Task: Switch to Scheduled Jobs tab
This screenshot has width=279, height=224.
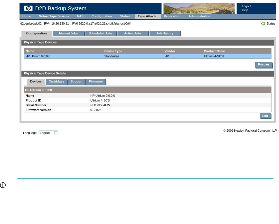Action: tap(101, 33)
